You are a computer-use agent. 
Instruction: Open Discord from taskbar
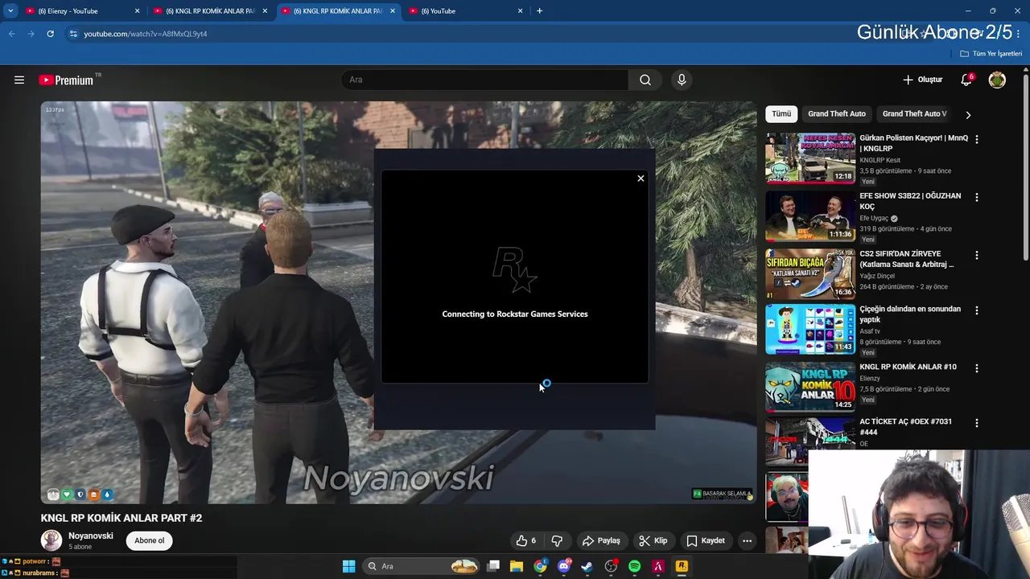(x=564, y=566)
